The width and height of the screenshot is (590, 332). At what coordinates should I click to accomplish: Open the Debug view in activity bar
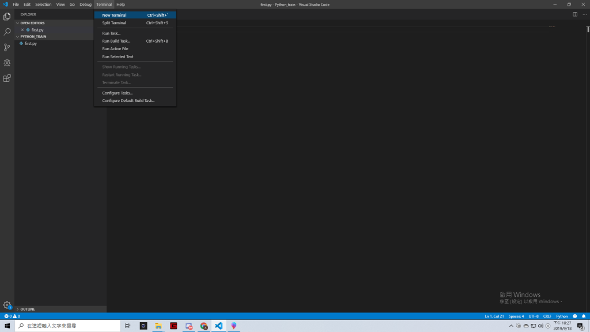[x=7, y=63]
